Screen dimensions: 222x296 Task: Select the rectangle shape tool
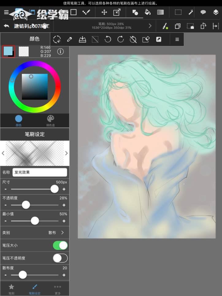(x=73, y=12)
